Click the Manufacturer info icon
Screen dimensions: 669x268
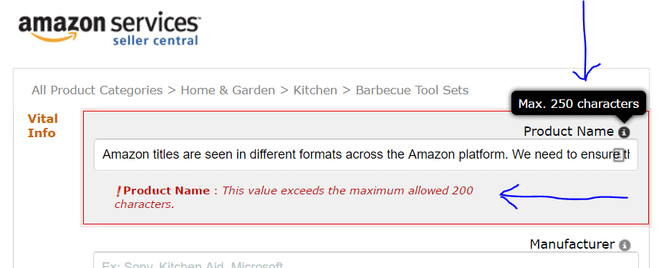click(625, 245)
